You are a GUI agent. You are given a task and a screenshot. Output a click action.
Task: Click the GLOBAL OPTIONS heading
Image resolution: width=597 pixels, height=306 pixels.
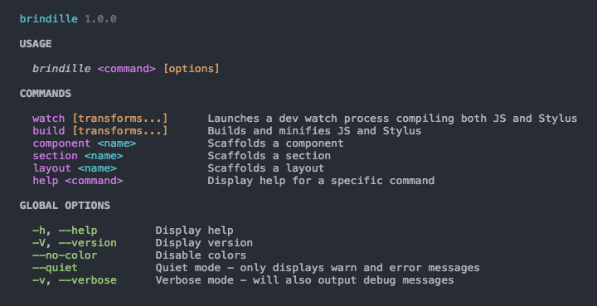tap(65, 206)
